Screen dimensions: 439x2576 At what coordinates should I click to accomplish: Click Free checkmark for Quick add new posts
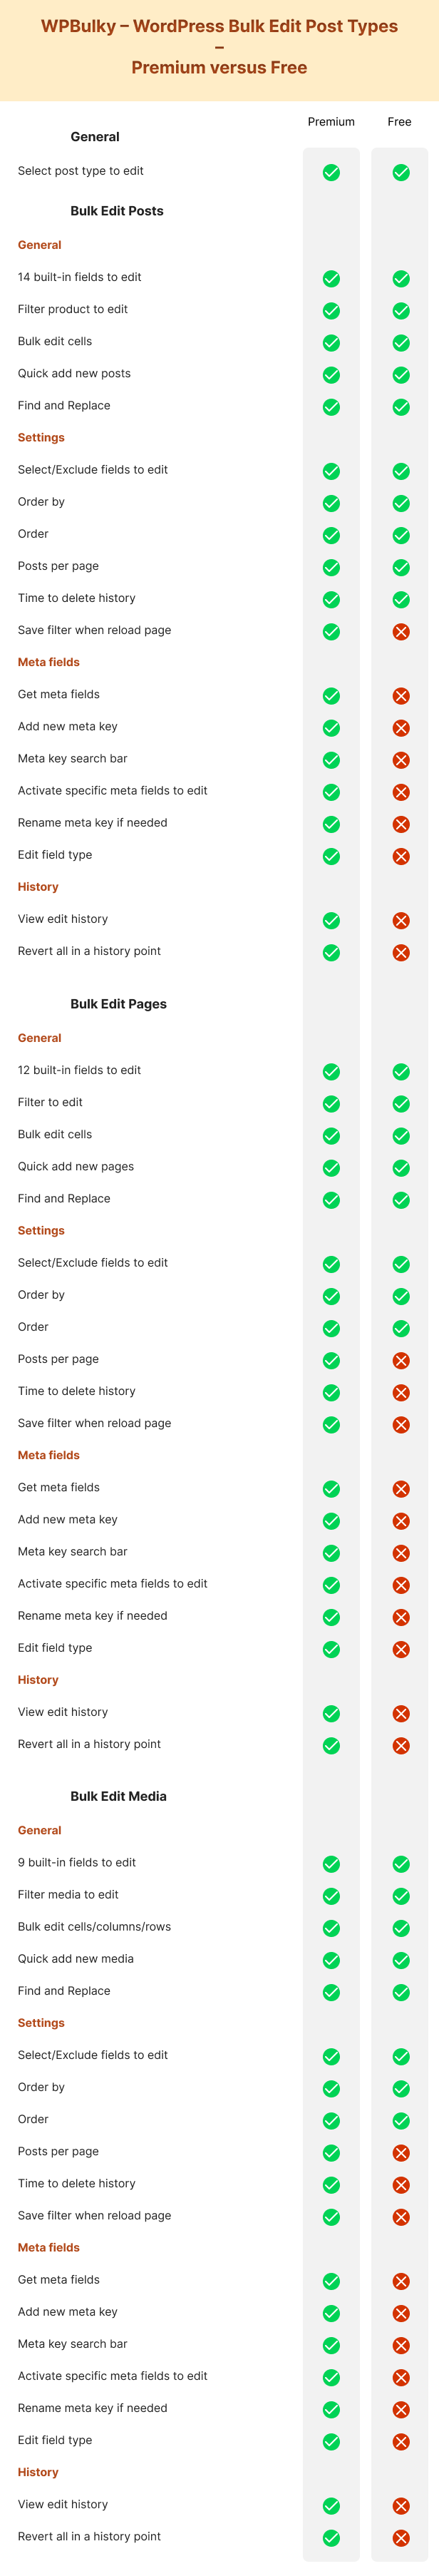coord(401,375)
